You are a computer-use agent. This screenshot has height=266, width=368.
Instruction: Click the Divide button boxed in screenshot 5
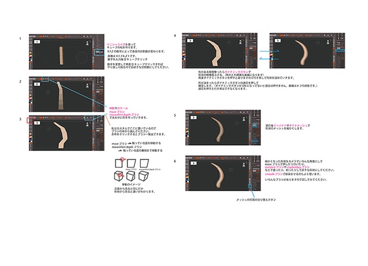tap(255, 126)
